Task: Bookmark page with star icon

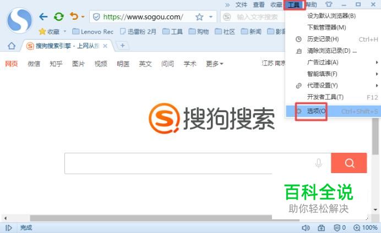Action: (199, 16)
